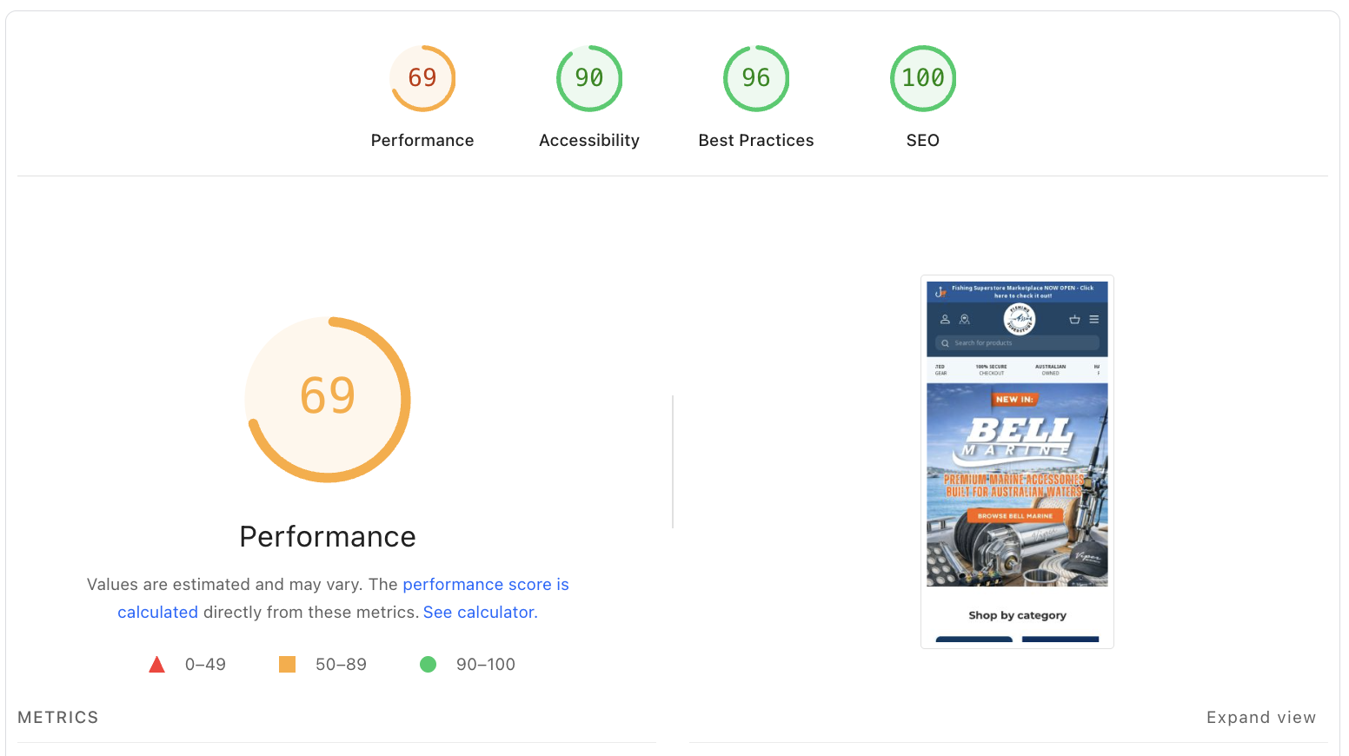Click the store locator pin icon in preview
1349x756 pixels.
[964, 320]
